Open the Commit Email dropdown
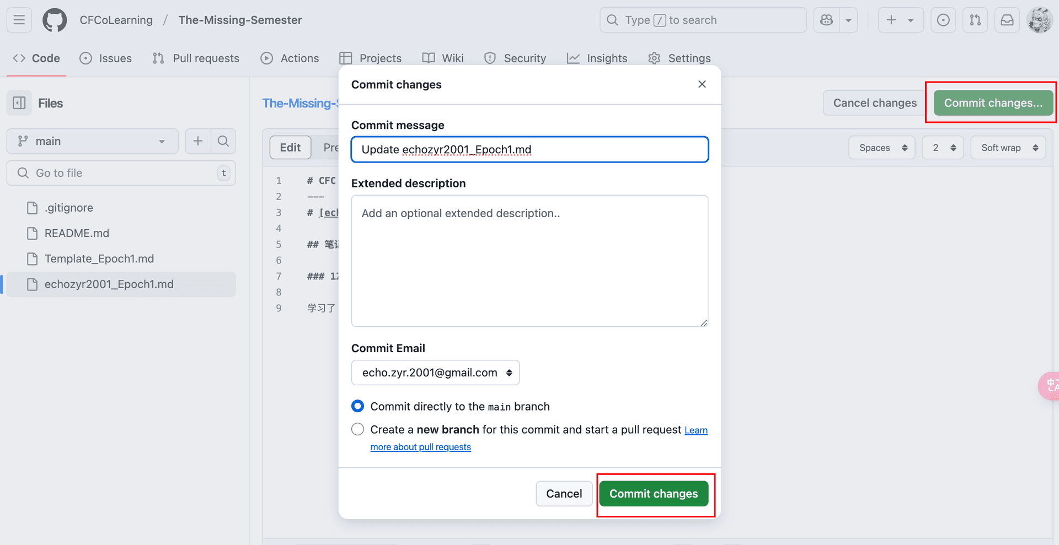Viewport: 1059px width, 545px height. (435, 373)
